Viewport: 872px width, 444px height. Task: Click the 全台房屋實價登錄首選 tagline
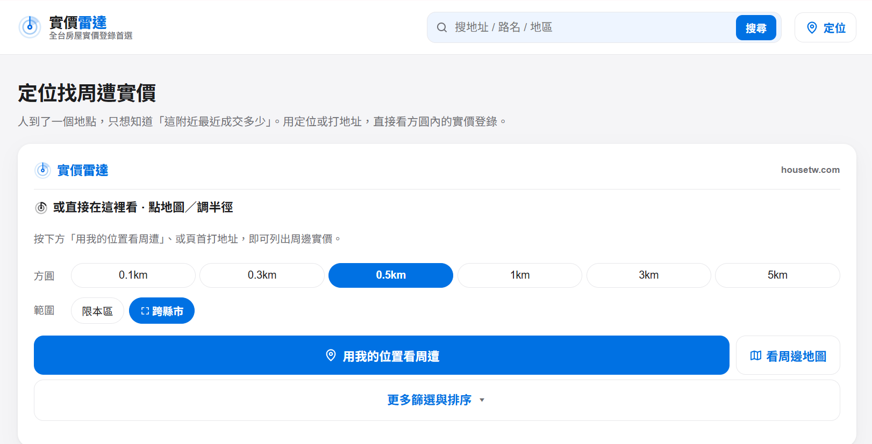[x=91, y=35]
